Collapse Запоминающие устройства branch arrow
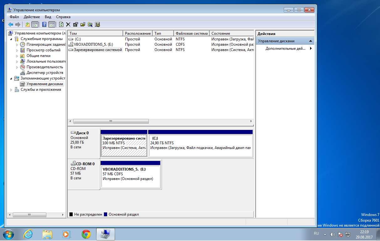The height and width of the screenshot is (241, 380). (12, 79)
